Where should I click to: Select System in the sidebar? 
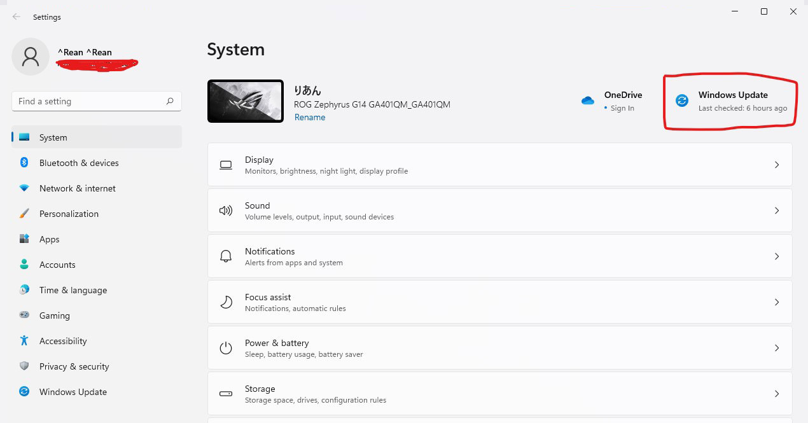tap(97, 137)
